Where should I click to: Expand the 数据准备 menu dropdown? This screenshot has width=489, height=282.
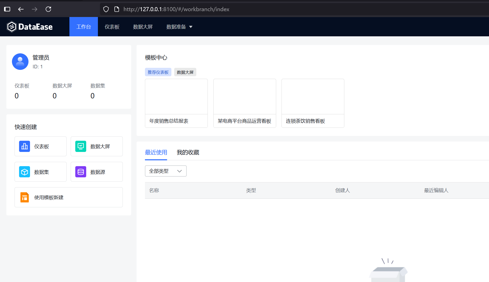(x=179, y=27)
